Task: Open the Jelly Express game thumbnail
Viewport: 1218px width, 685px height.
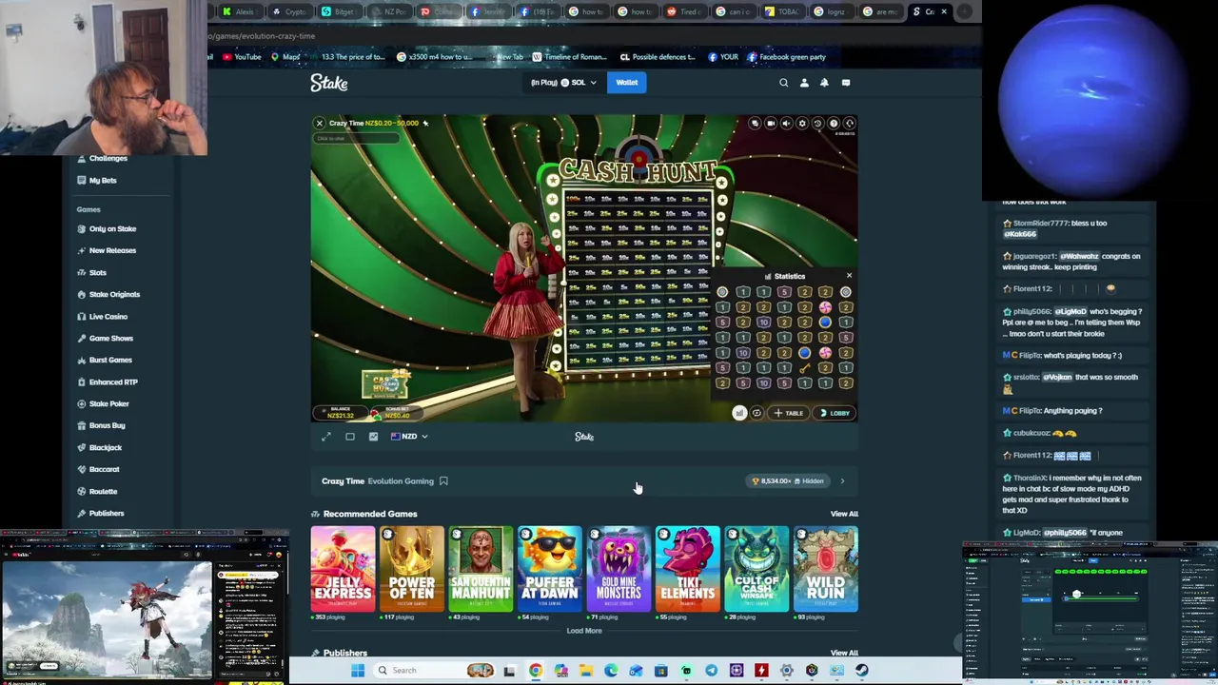Action: point(343,569)
